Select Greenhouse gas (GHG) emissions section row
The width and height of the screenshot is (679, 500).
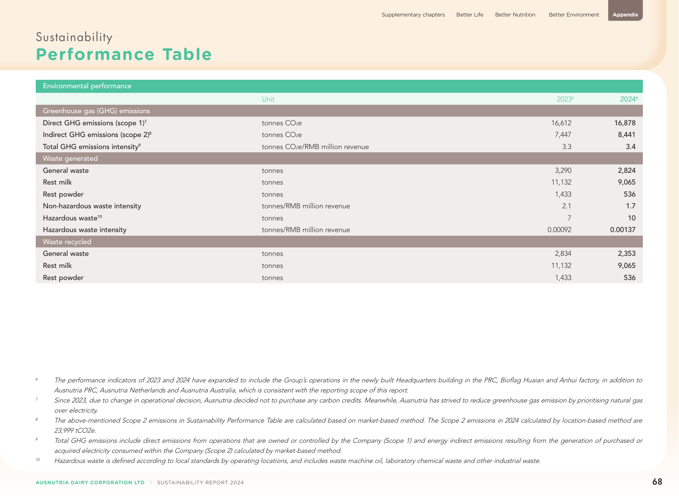coord(339,111)
